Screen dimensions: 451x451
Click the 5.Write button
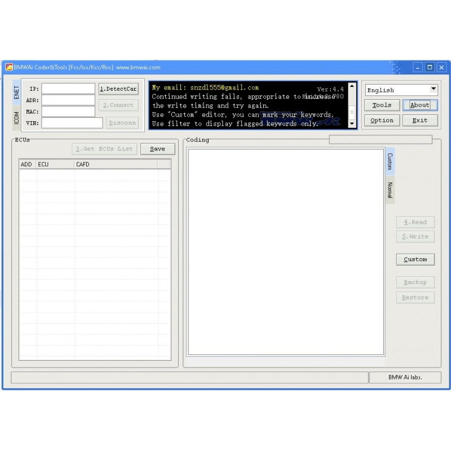coord(415,236)
